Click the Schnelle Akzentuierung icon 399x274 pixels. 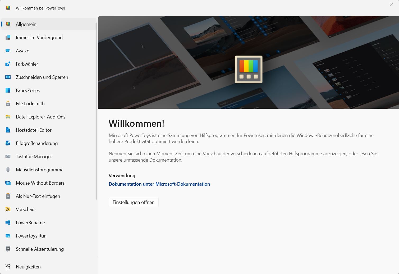click(8, 249)
